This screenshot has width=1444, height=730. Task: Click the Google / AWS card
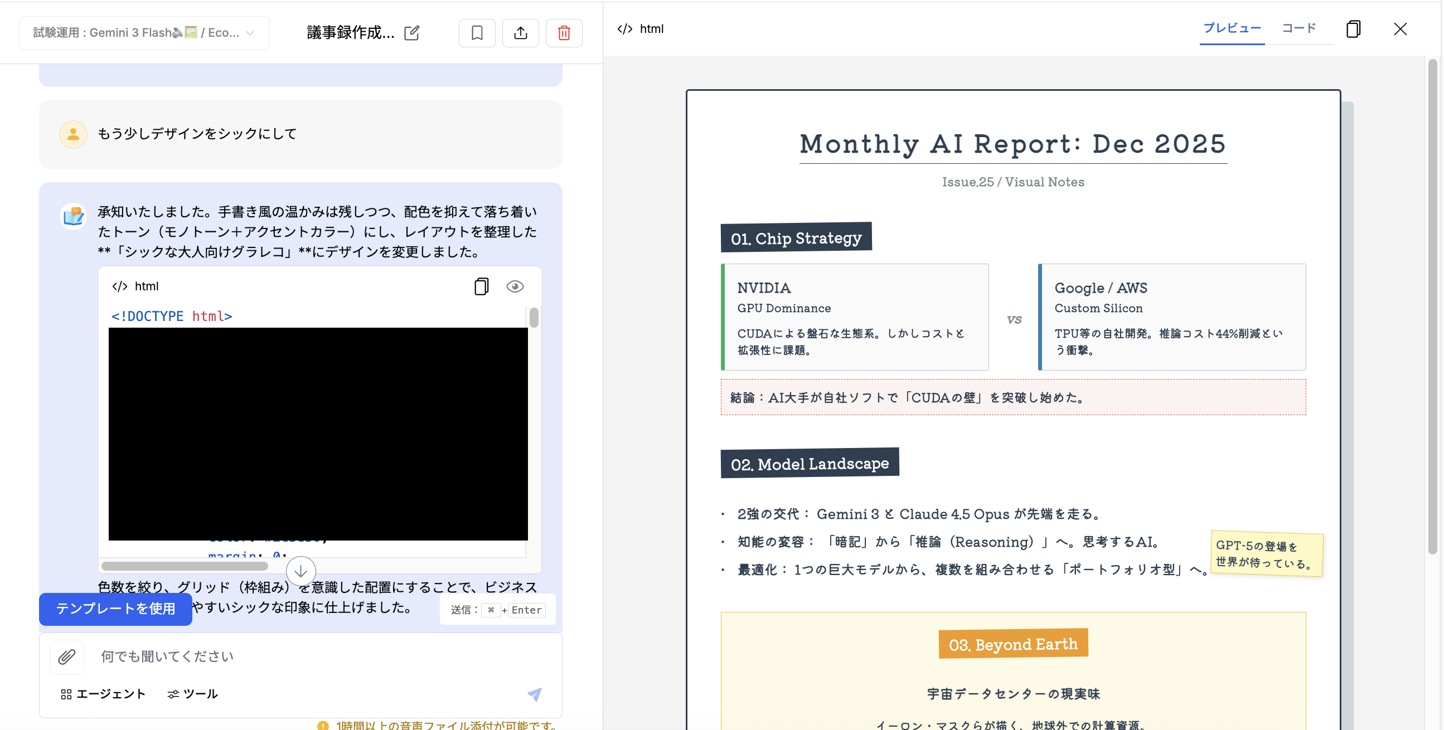[x=1172, y=317]
